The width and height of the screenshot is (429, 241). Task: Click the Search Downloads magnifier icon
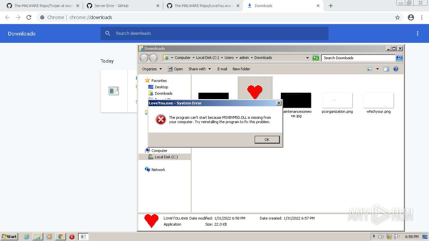399,58
